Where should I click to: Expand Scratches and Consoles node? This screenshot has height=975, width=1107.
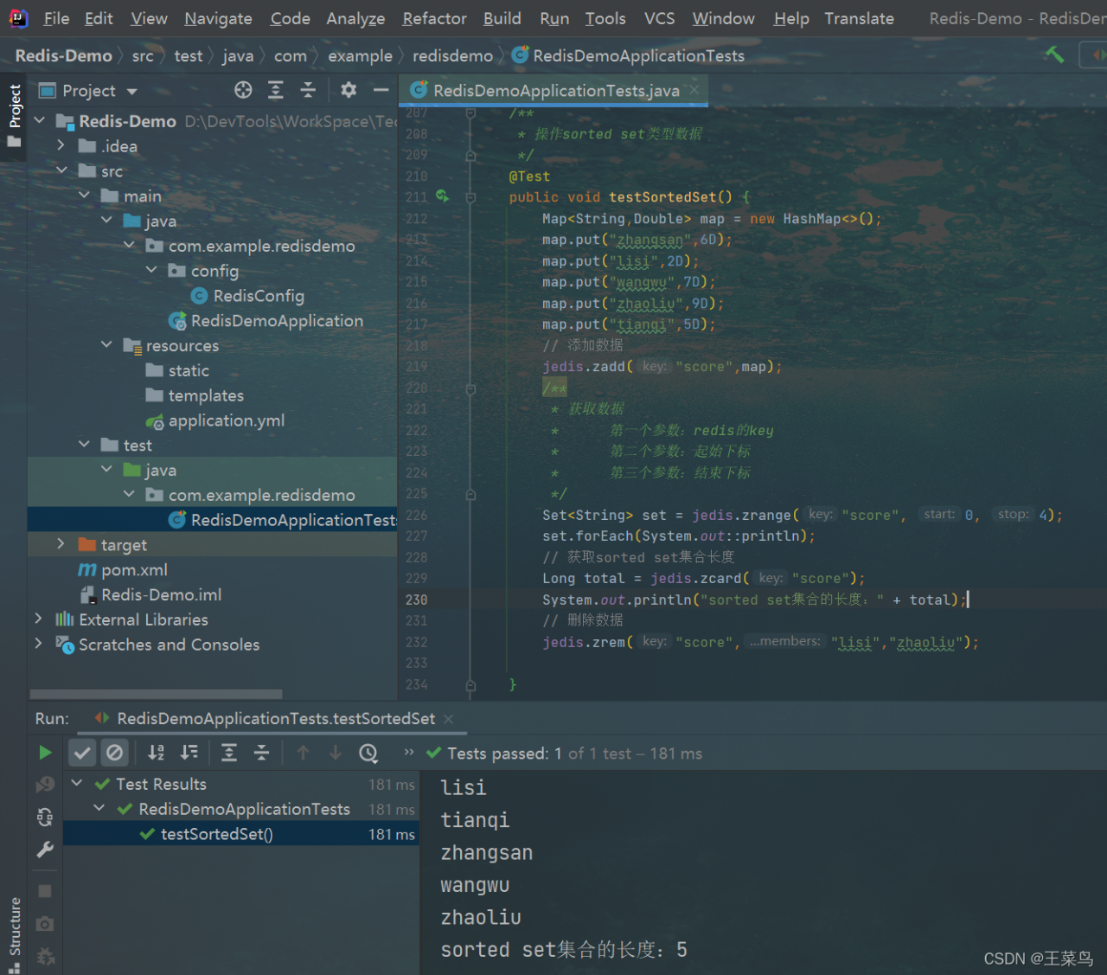tap(38, 644)
